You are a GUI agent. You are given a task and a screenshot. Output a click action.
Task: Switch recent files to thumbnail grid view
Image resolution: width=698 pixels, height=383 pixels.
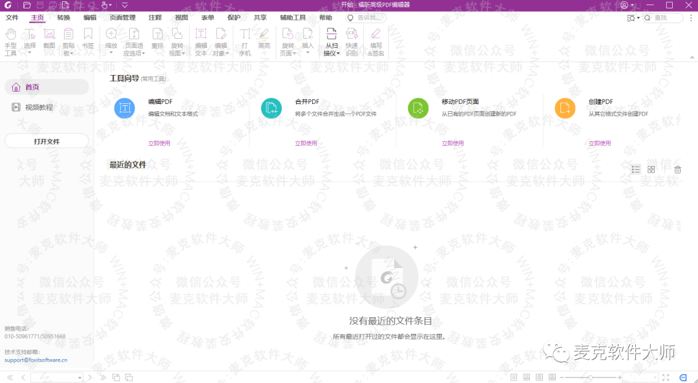pos(651,169)
